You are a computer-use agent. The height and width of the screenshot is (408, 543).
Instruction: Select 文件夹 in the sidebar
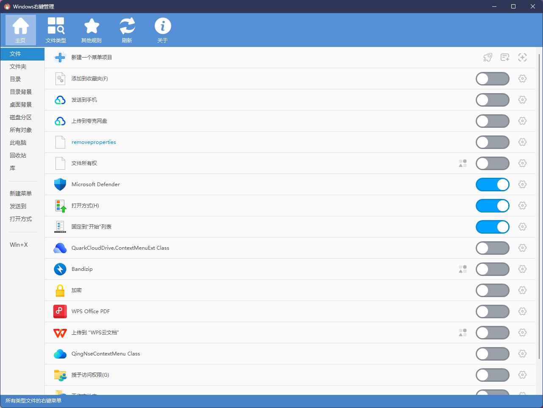pos(22,66)
